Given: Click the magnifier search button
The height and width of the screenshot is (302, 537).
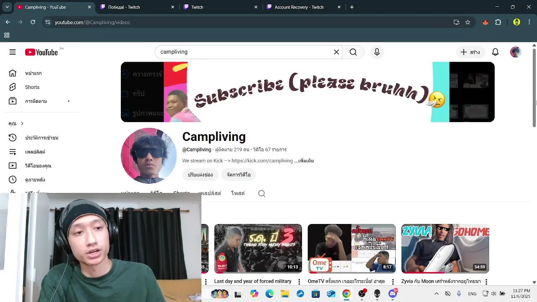Looking at the screenshot, I should [x=353, y=52].
